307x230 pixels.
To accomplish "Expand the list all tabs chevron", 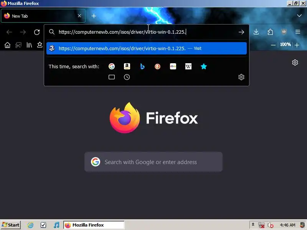I will 299,16.
